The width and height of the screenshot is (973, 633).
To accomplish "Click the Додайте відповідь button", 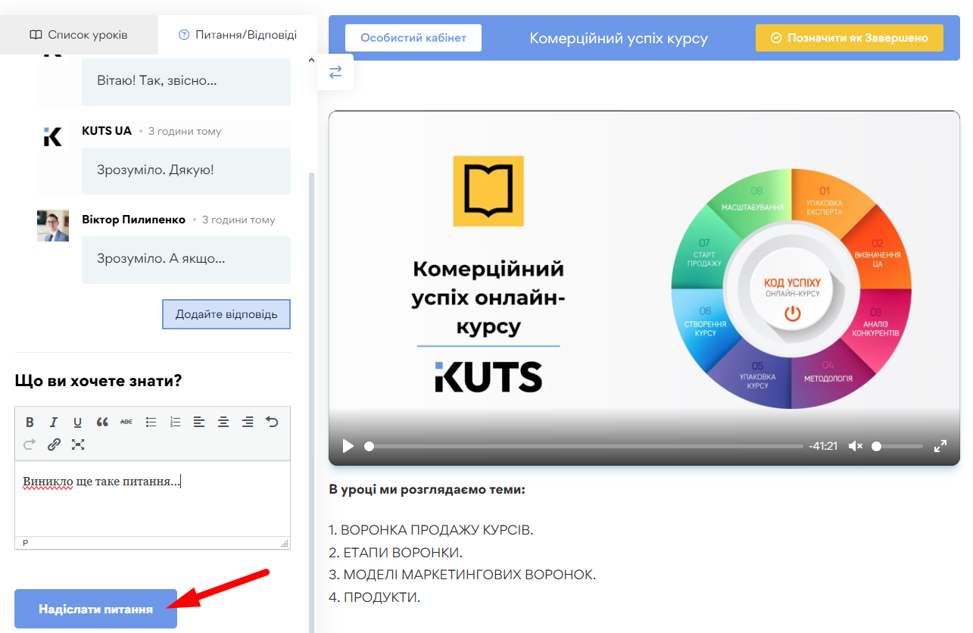I will [x=226, y=314].
